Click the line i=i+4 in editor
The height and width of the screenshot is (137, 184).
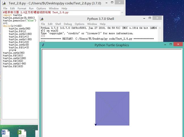coord(12,50)
